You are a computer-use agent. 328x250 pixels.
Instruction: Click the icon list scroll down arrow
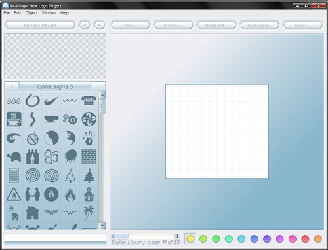click(102, 225)
